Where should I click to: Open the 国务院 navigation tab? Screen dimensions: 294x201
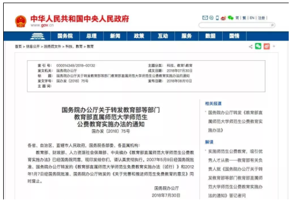click(x=65, y=36)
